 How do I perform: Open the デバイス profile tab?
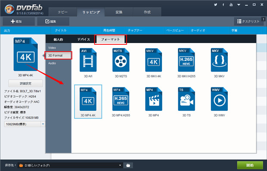click(x=84, y=39)
